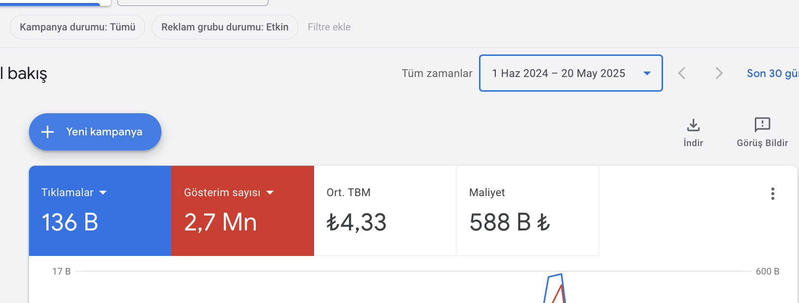Go to previous date range arrow
The height and width of the screenshot is (303, 799).
pyautogui.click(x=682, y=73)
